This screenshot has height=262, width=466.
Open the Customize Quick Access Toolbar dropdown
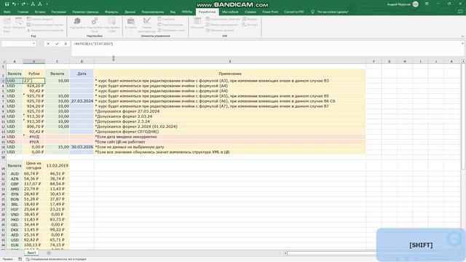pos(47,4)
